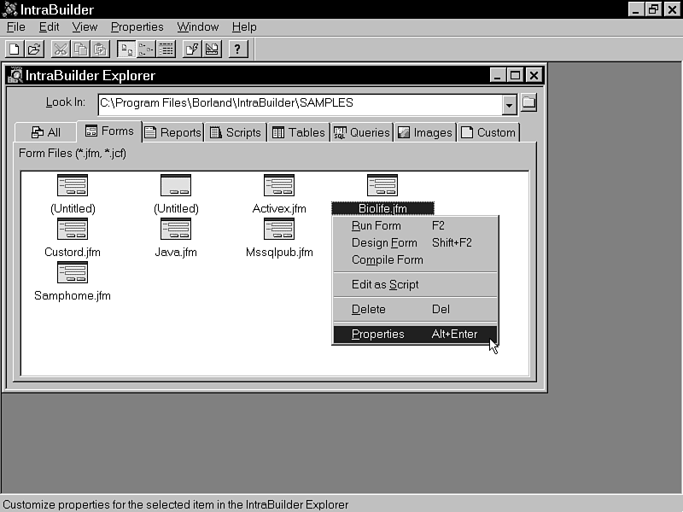Click the Open file toolbar icon
The image size is (683, 512).
(34, 49)
